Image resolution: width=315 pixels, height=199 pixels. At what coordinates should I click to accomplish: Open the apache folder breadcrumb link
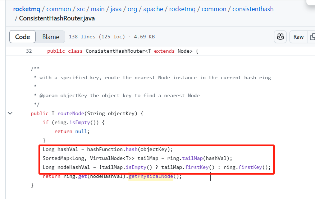tap(153, 9)
